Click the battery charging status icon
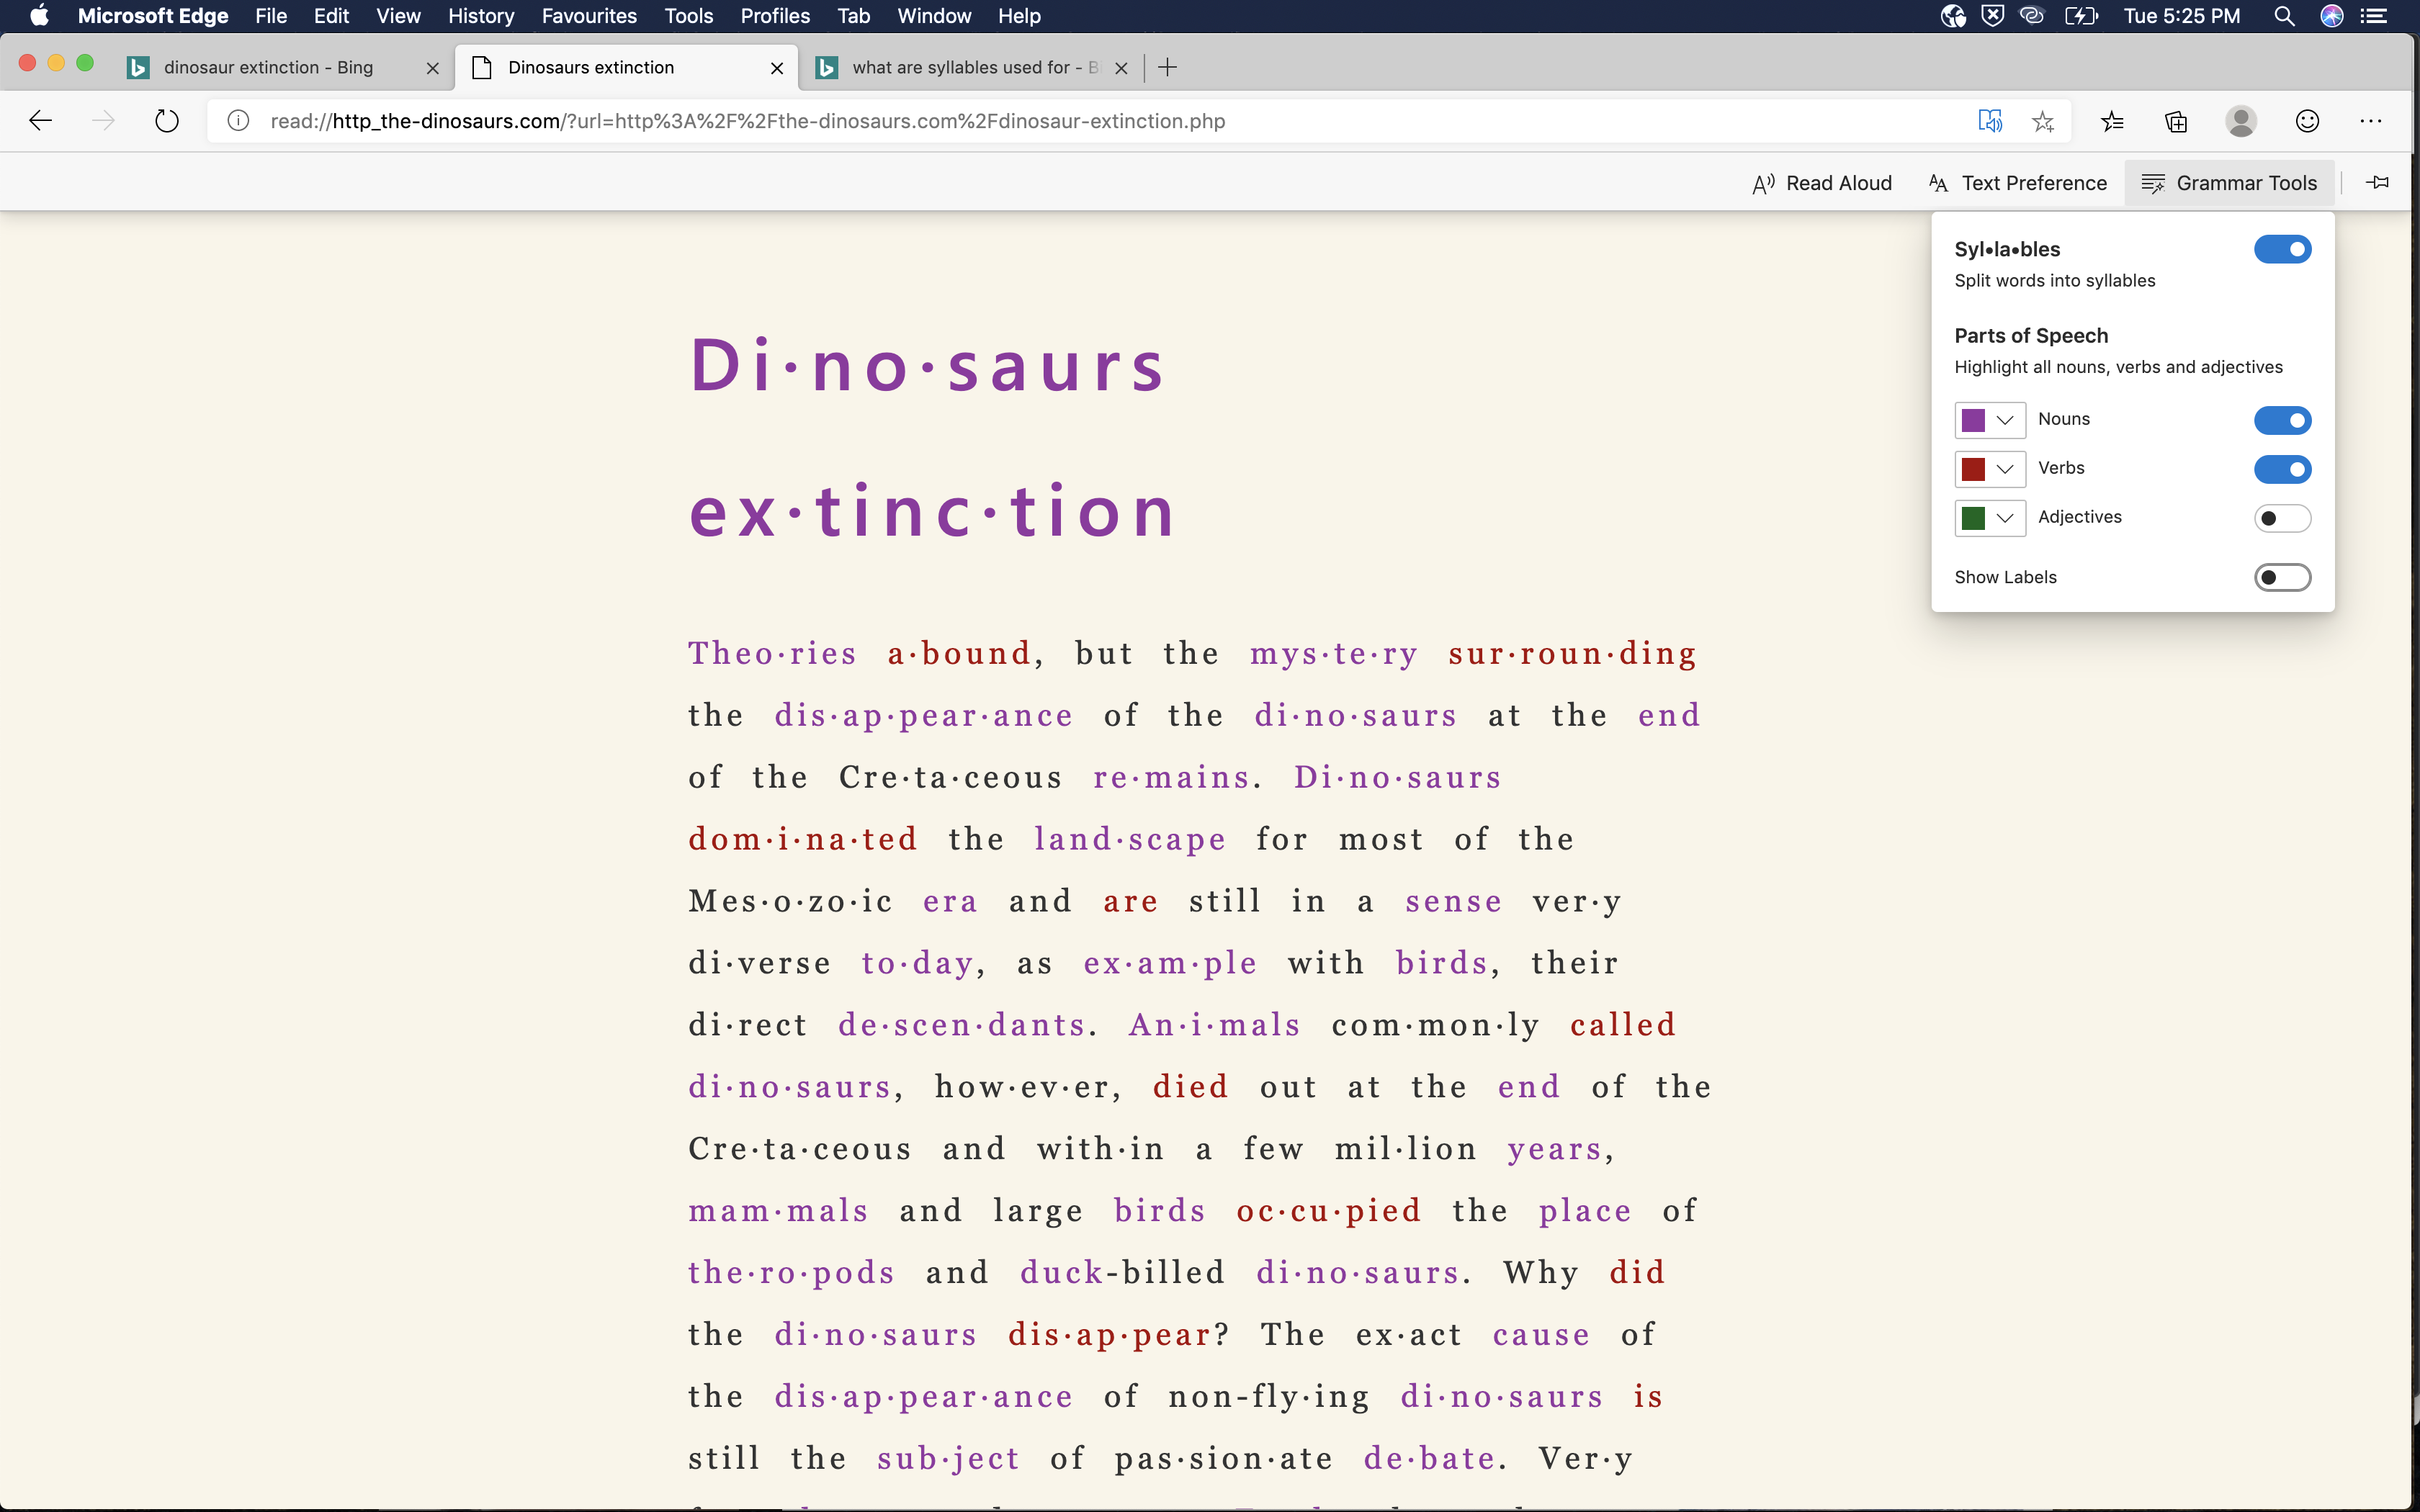Screen dimensions: 2420x1512 coord(2082,16)
